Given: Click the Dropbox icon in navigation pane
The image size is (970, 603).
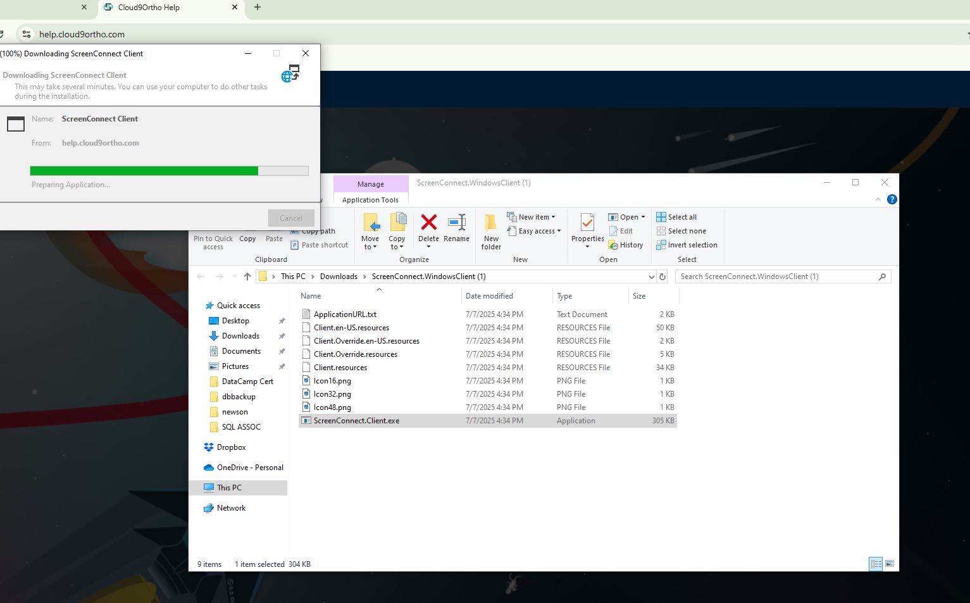Looking at the screenshot, I should pyautogui.click(x=209, y=447).
